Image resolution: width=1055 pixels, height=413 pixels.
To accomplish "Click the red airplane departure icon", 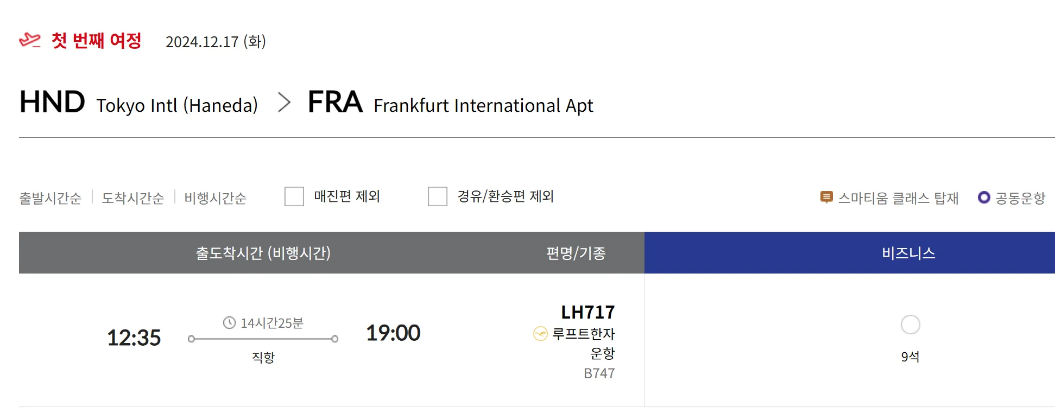I will 30,40.
